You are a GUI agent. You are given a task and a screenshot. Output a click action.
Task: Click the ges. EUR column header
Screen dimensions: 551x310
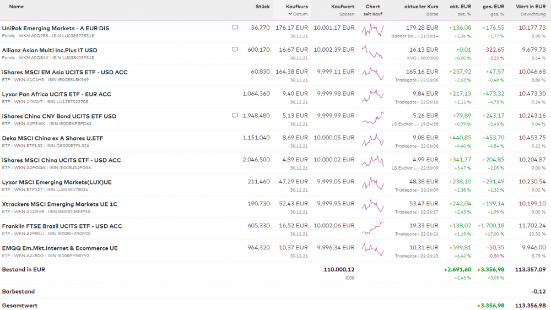pyautogui.click(x=493, y=7)
